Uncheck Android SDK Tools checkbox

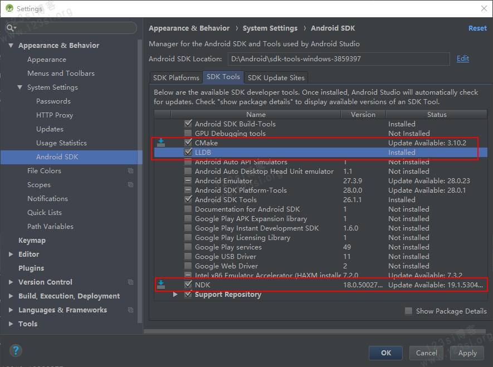click(x=188, y=199)
